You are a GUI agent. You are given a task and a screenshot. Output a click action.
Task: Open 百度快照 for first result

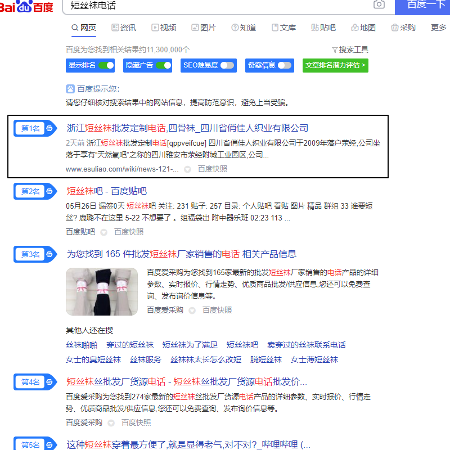coord(213,169)
